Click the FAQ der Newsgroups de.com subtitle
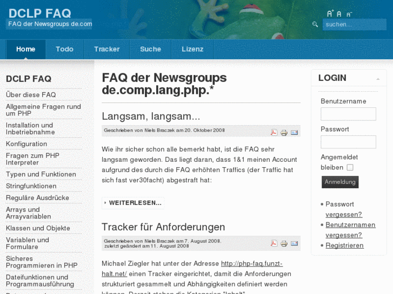 (50, 24)
